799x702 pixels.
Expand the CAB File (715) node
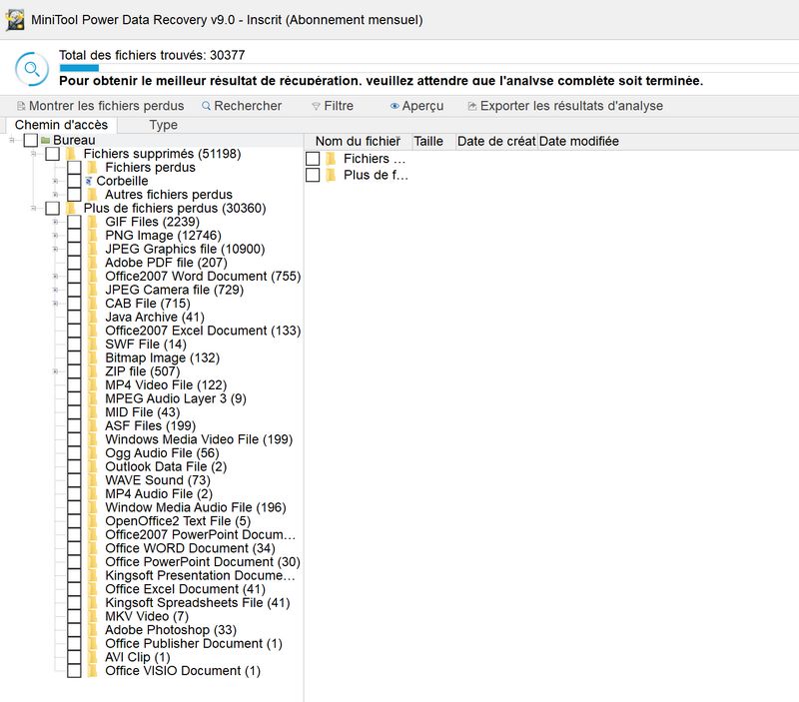tap(56, 304)
